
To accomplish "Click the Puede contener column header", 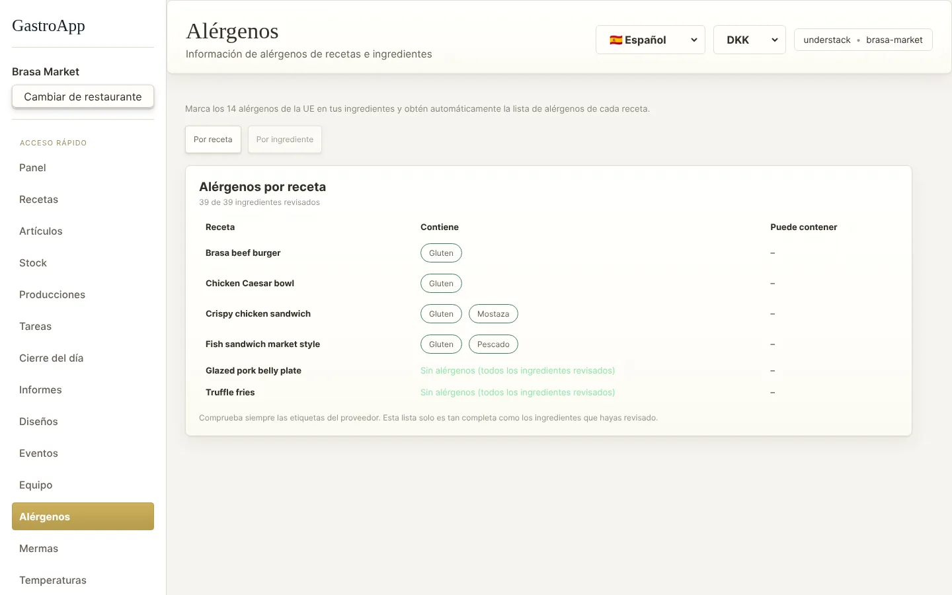I will [x=804, y=227].
